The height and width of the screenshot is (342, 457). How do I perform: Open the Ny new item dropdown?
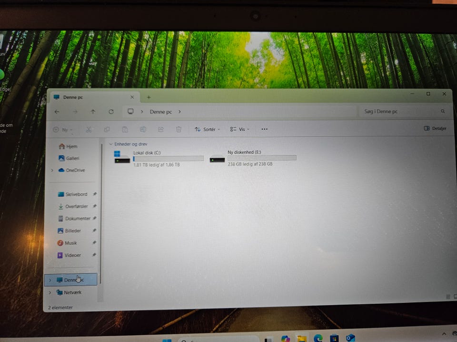pyautogui.click(x=63, y=130)
